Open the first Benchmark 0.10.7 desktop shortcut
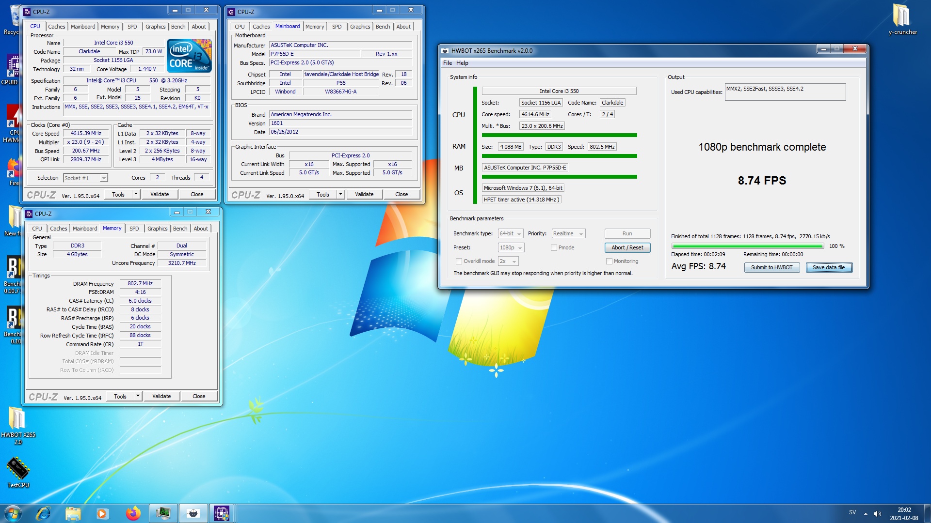This screenshot has height=523, width=931. point(12,274)
